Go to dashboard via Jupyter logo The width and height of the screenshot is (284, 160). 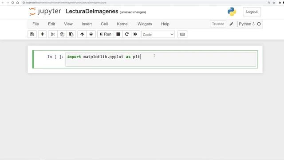pyautogui.click(x=45, y=12)
